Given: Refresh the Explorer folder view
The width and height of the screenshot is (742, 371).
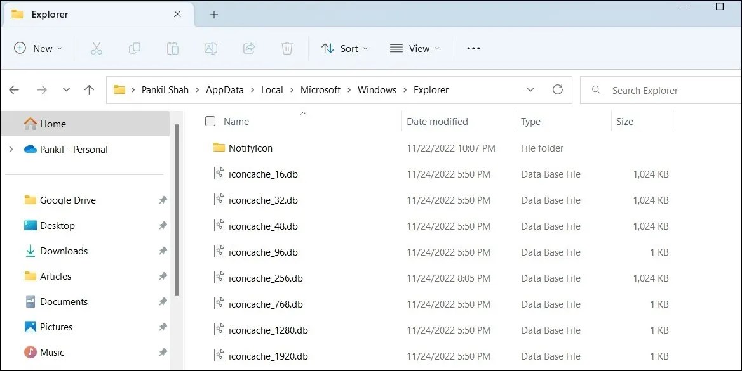Looking at the screenshot, I should (557, 89).
